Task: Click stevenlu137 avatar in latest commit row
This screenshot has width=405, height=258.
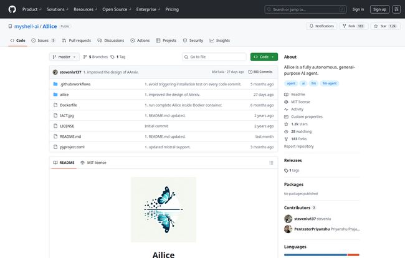Action: (x=55, y=72)
